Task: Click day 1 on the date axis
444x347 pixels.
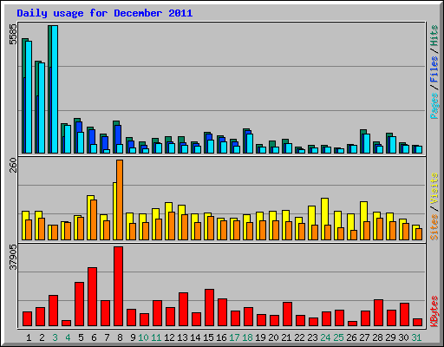Action: [x=29, y=337]
